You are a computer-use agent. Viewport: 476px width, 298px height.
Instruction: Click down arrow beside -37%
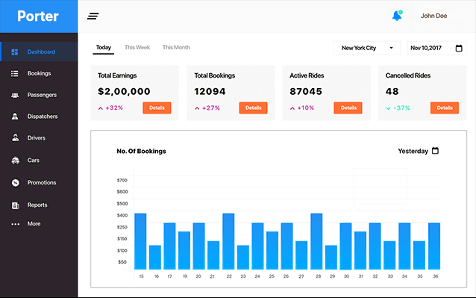click(x=388, y=108)
